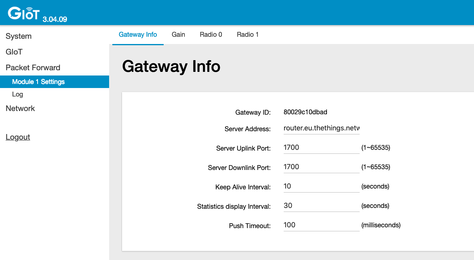Image resolution: width=474 pixels, height=260 pixels.
Task: Select Module 1 Settings in sidebar
Action: 38,82
